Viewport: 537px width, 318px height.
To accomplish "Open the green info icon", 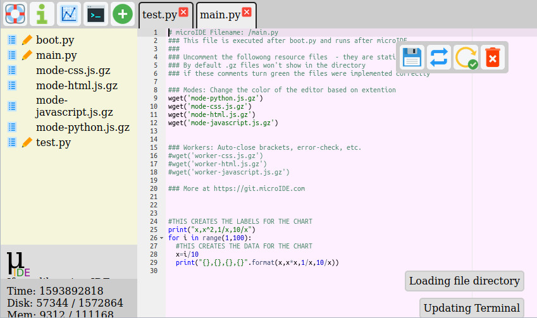I will point(42,13).
